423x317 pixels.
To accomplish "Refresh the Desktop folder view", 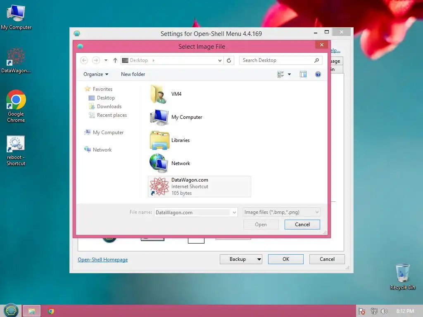I will click(x=229, y=60).
